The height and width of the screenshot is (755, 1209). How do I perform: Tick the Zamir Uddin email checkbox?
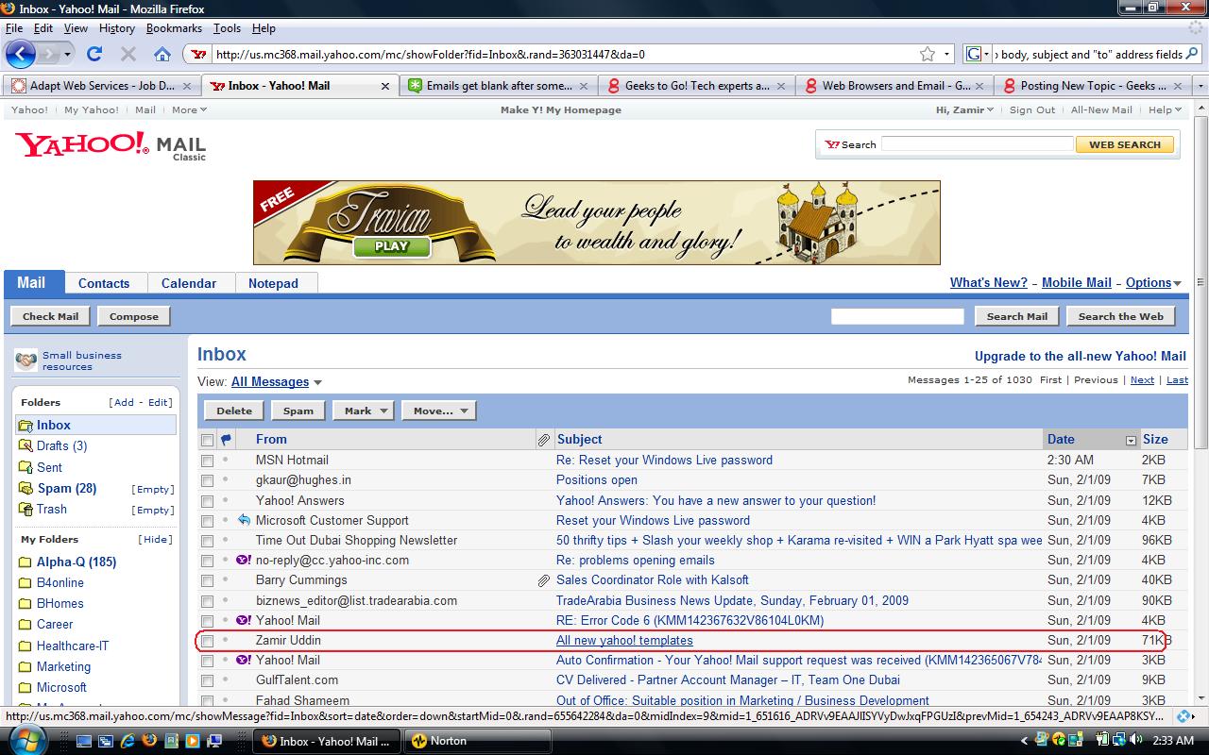[x=207, y=641]
